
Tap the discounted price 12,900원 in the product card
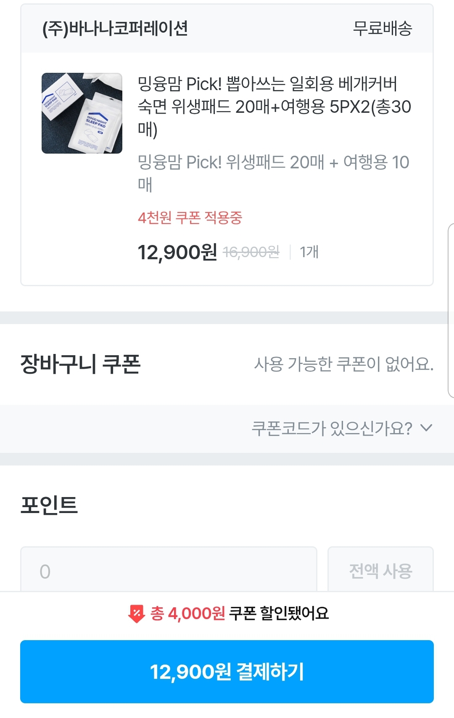tap(177, 252)
